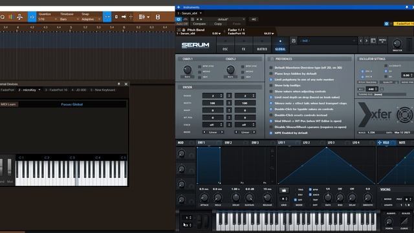Click the crosshair cursor icon in toolbar

(131, 17)
